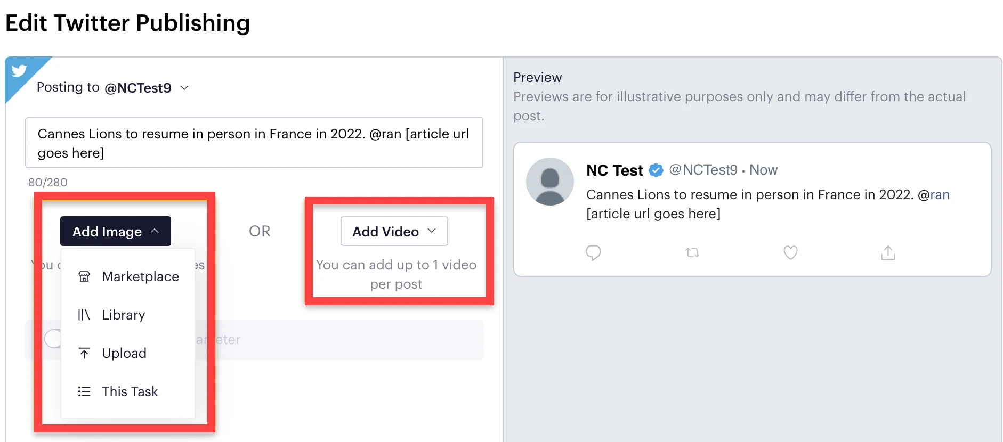Viewport: 1003px width, 442px height.
Task: Click the Marketplace storefront icon
Action: point(84,276)
